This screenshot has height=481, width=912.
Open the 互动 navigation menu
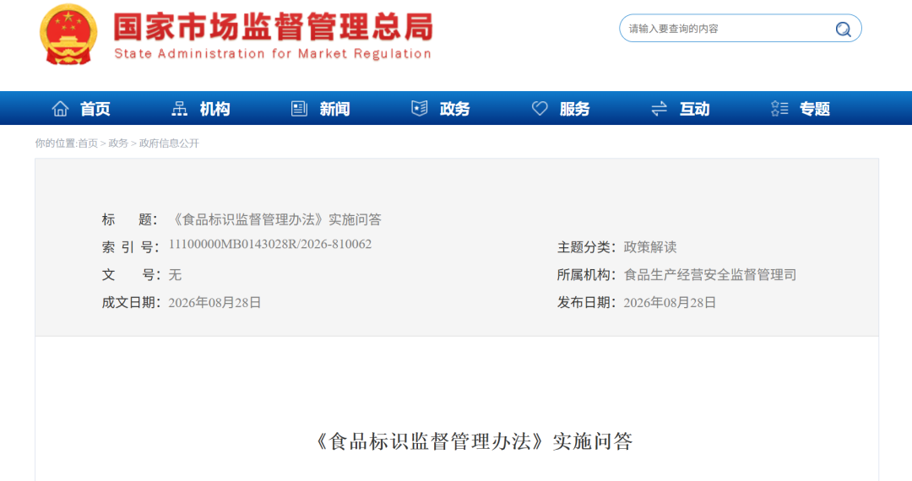pyautogui.click(x=694, y=109)
